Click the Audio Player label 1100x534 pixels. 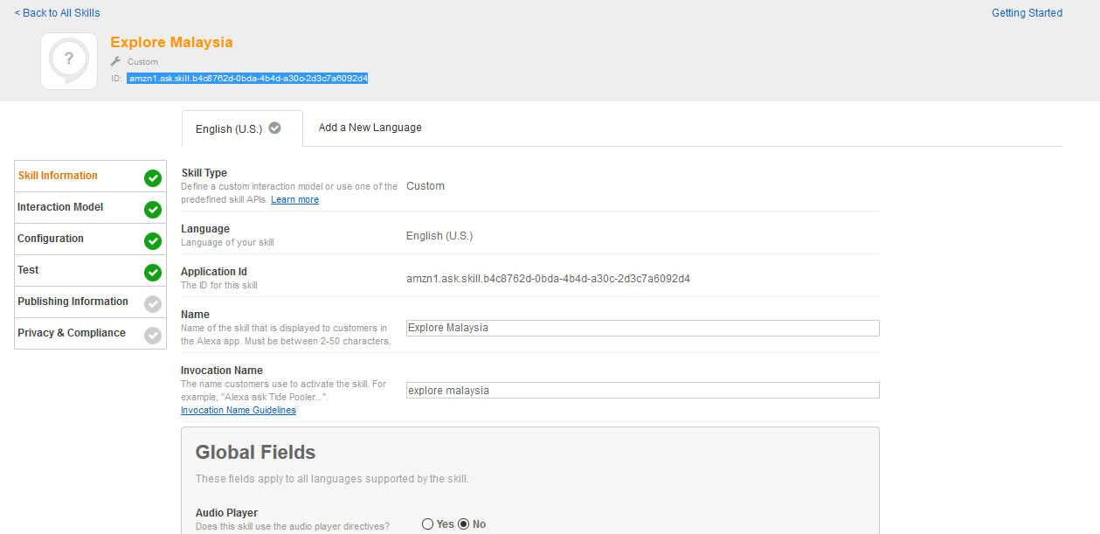(x=226, y=513)
